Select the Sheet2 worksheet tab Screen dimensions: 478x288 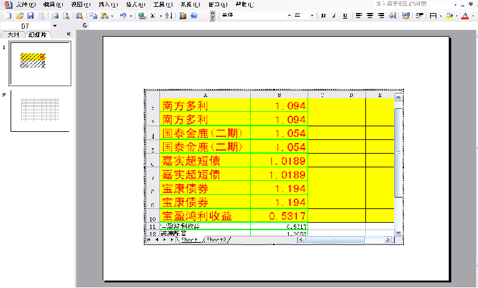coord(217,240)
